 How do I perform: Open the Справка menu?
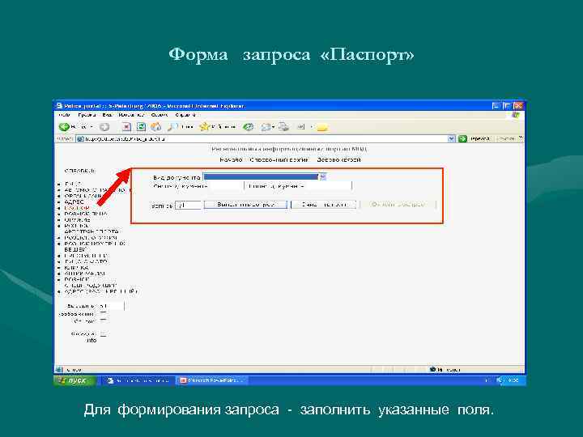pyautogui.click(x=185, y=115)
